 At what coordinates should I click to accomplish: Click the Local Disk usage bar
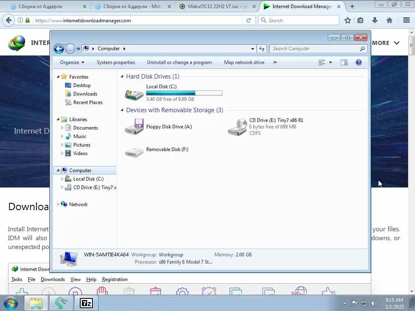tap(184, 93)
